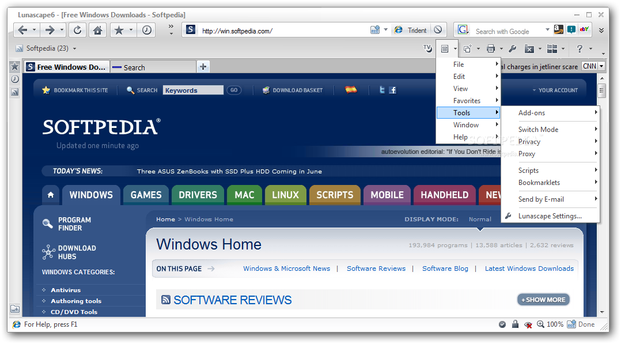Image resolution: width=621 pixels, height=344 pixels.
Task: Select Lunascape Settings... menu entry
Action: coord(551,216)
